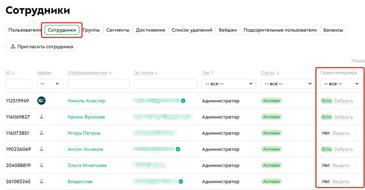365x190 pixels.
Task: Click the GC avatar of Николь Аластер
Action: pos(41,101)
